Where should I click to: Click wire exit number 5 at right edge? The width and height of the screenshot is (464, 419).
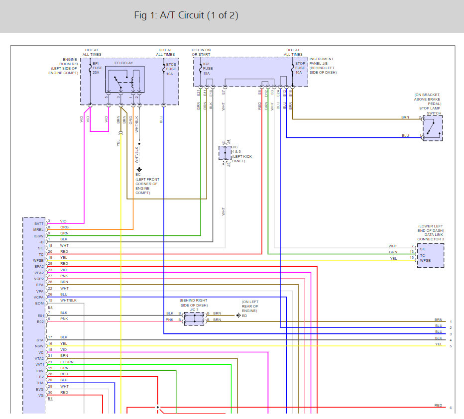[451, 346]
